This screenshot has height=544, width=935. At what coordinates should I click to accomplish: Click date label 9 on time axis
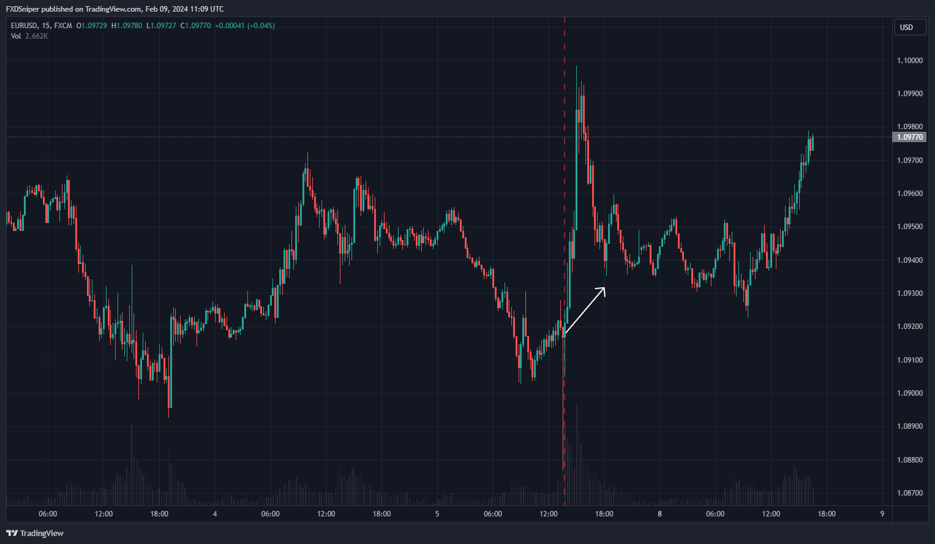pos(882,514)
